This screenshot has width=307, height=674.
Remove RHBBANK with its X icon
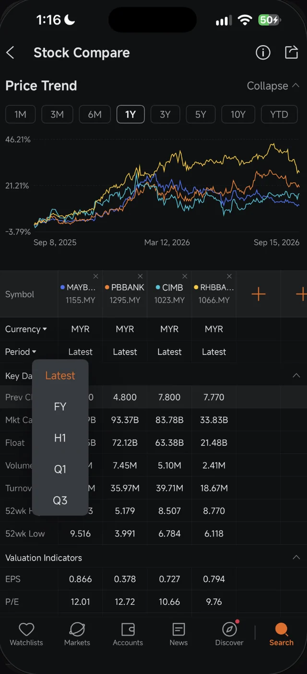(229, 276)
